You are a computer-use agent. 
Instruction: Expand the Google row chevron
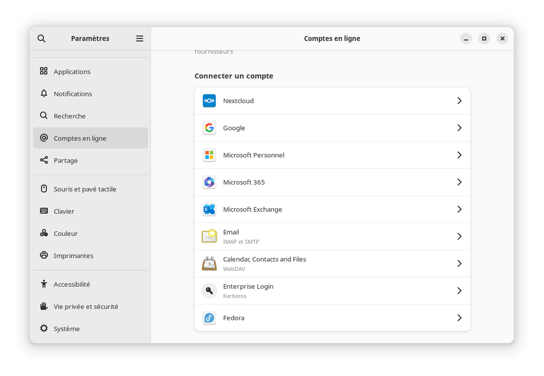(x=460, y=127)
